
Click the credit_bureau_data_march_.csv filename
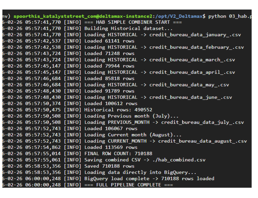[x=192, y=60]
